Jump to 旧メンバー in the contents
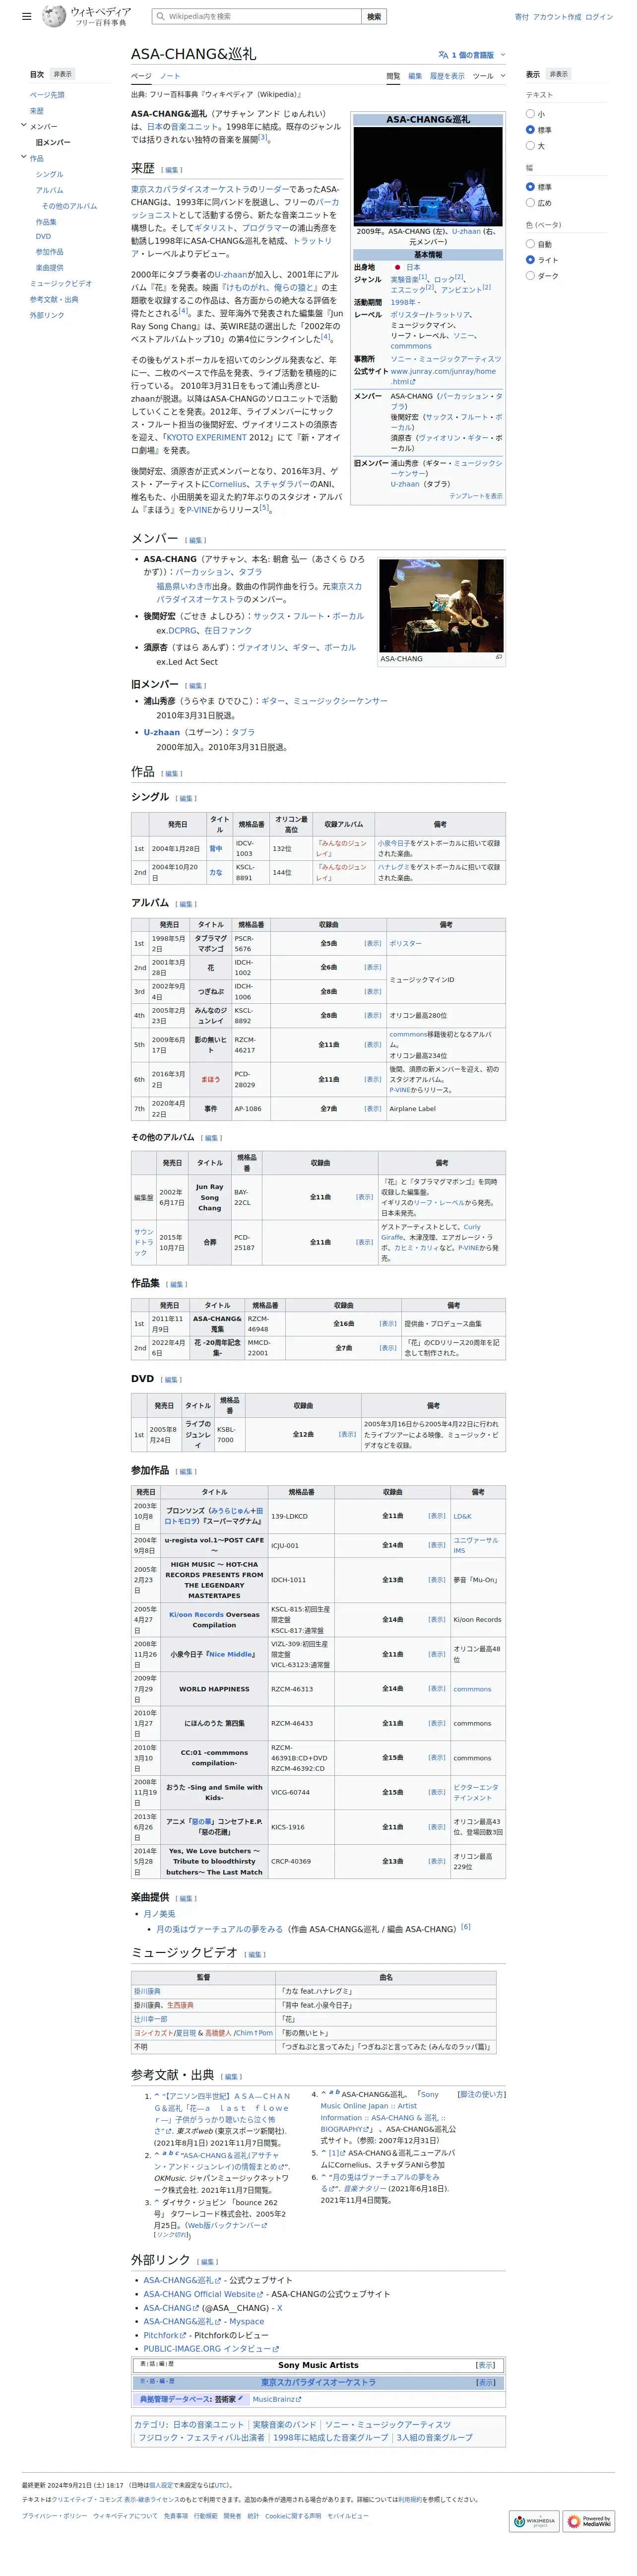637x2576 pixels. 53,142
